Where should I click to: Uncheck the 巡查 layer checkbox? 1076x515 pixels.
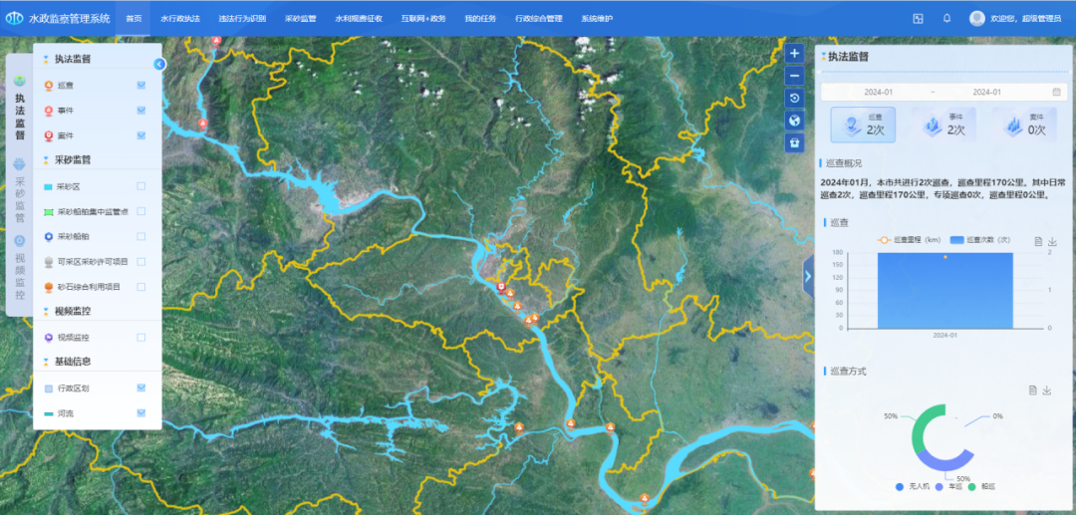(141, 85)
